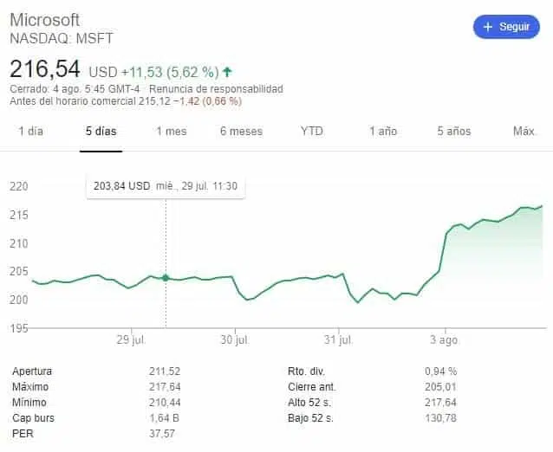Click the Alto 52 s. label
This screenshot has width=553, height=452.
pos(309,403)
